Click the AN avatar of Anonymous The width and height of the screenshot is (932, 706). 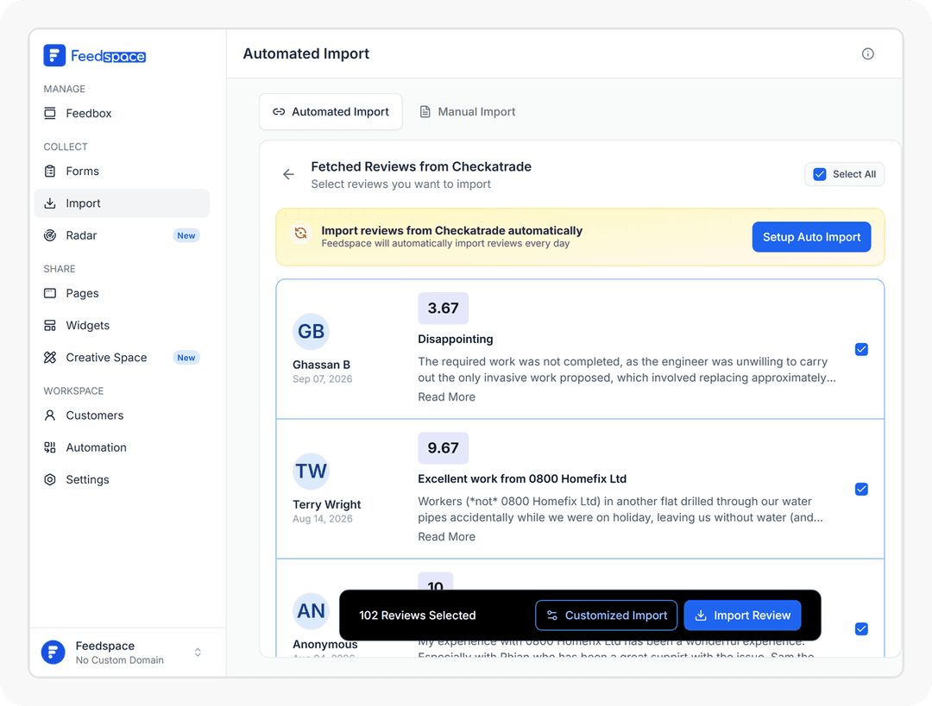311,611
